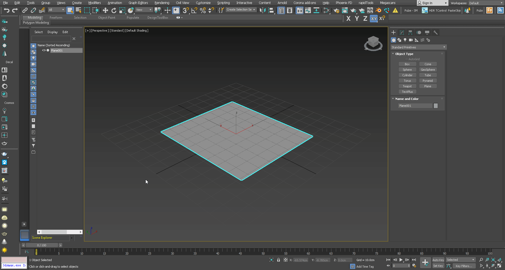Click the Play Animation button
The width and height of the screenshot is (505, 270).
point(401,260)
